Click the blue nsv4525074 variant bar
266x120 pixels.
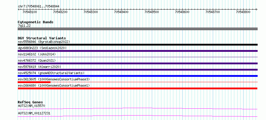(x=137, y=76)
